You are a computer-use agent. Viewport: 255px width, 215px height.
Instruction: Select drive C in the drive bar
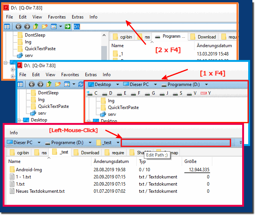92,93
